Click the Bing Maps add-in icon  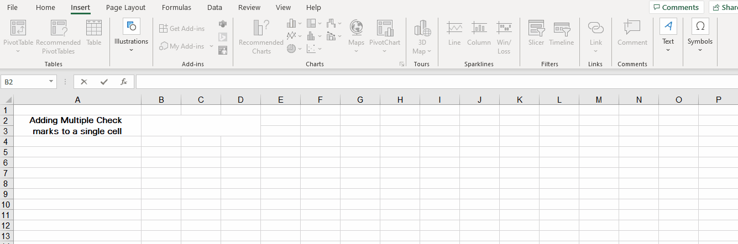[x=223, y=37]
